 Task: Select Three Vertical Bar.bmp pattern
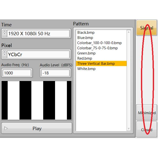96,63
